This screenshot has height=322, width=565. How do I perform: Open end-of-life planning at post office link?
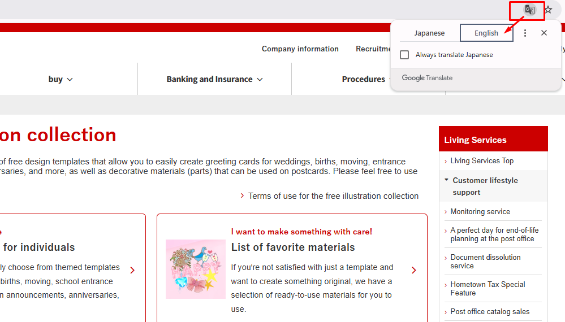[x=494, y=234]
